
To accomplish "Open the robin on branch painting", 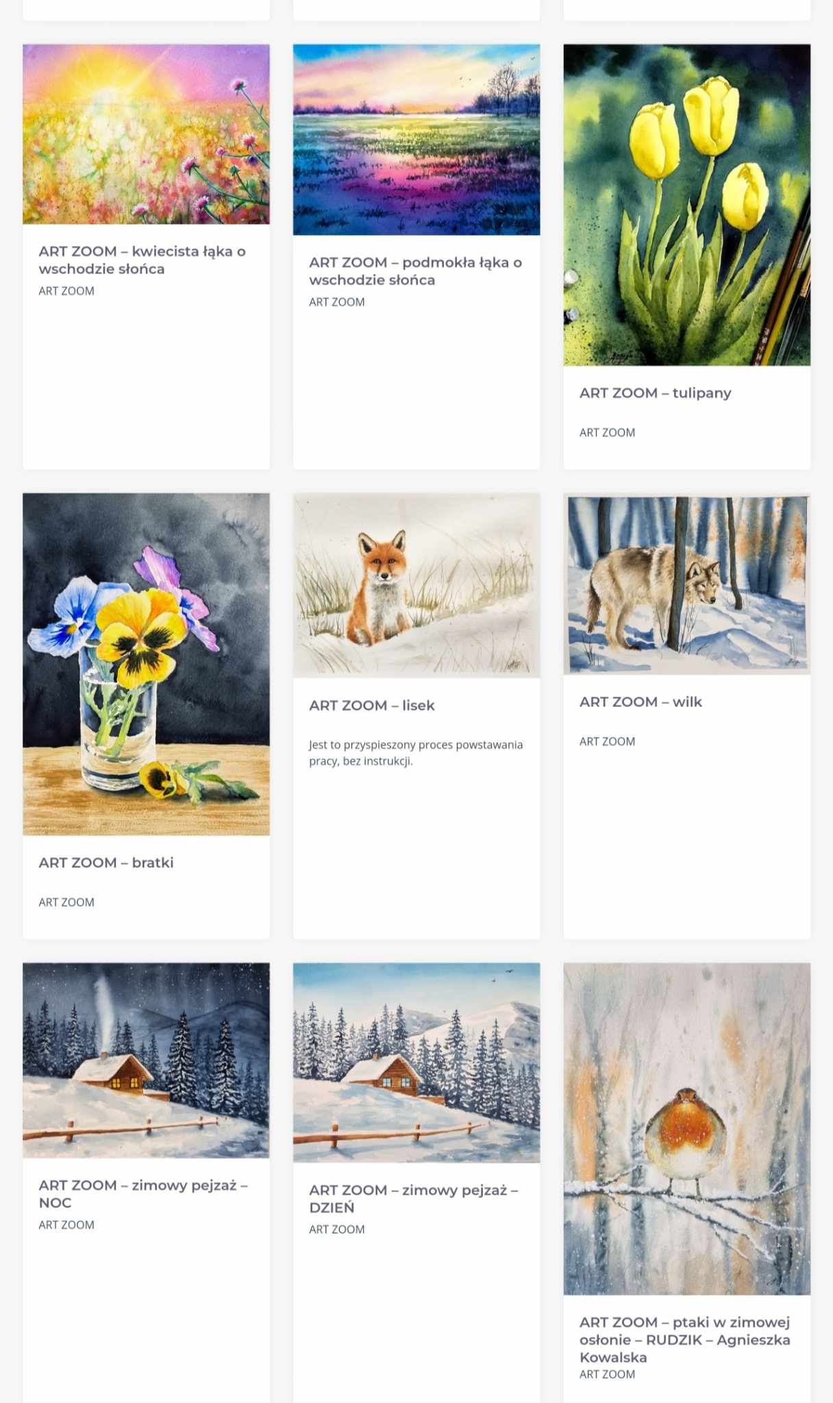I will [x=687, y=1128].
